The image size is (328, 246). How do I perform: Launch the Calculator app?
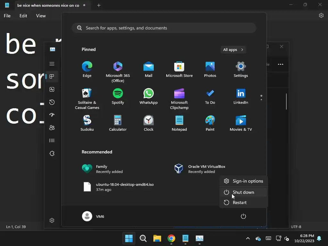pos(118,123)
